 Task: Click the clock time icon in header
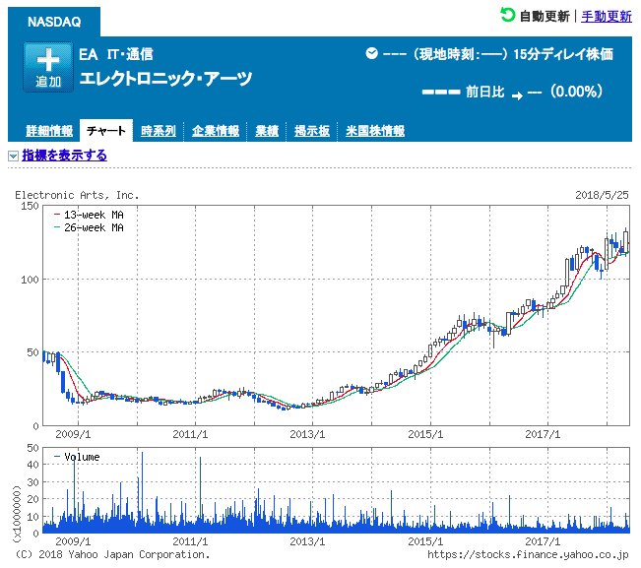point(371,53)
